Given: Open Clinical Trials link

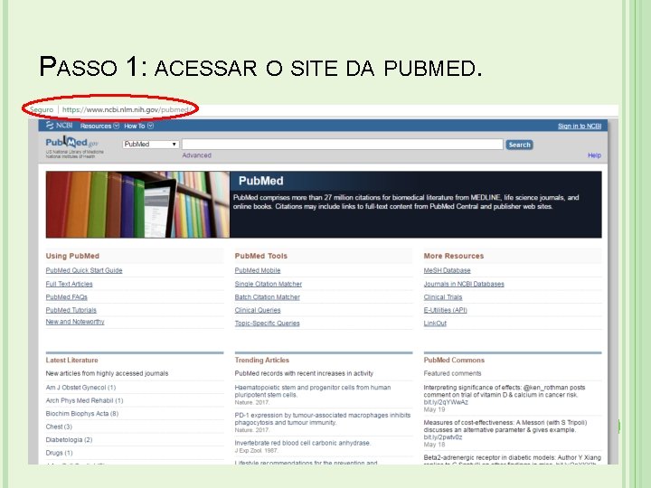Looking at the screenshot, I should coord(442,297).
